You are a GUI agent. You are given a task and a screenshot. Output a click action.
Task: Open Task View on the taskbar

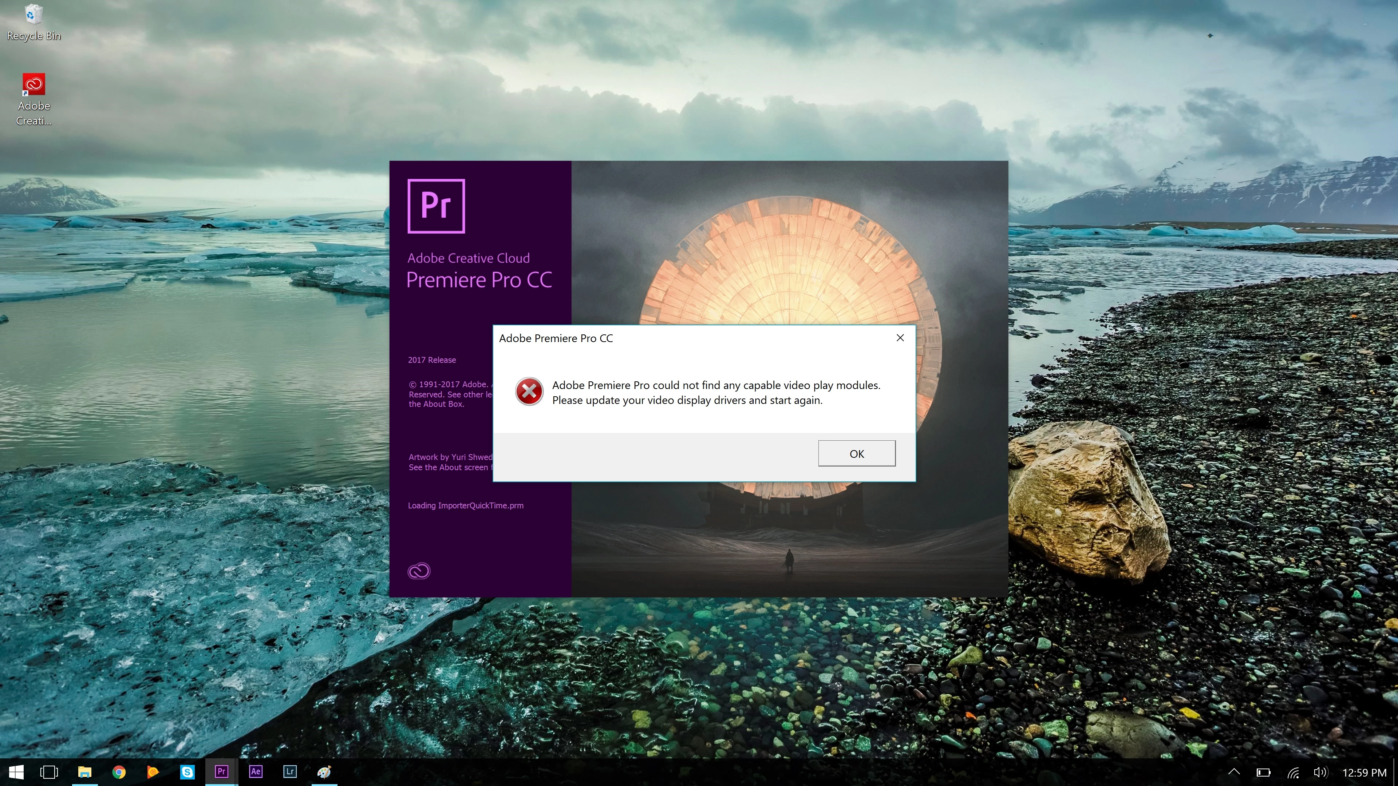coord(50,772)
